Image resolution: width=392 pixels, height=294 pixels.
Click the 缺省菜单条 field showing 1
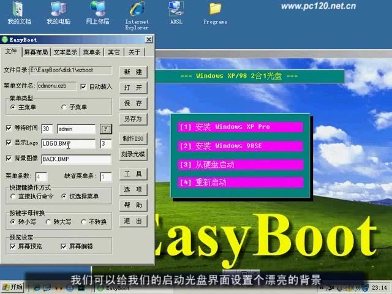click(106, 177)
